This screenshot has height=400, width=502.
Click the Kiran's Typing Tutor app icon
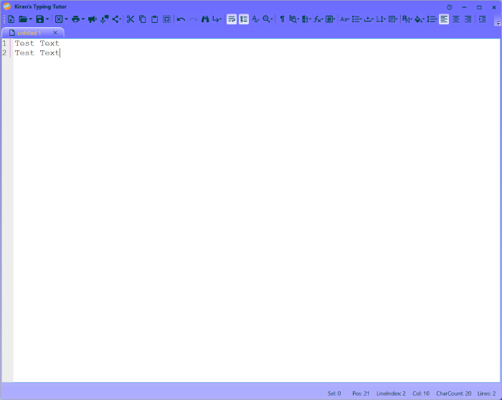[x=6, y=6]
